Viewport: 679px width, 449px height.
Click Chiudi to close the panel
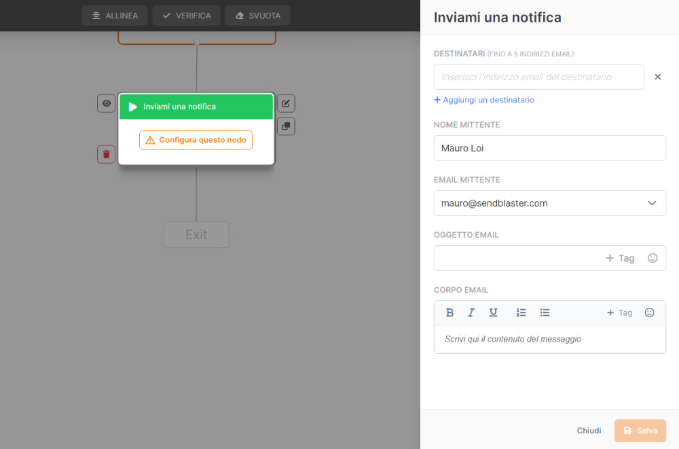[589, 431]
